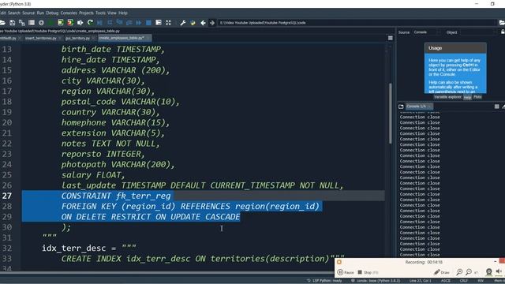Viewport: 505px width, 284px height.
Task: Click the save all files icon
Action: 22,23
